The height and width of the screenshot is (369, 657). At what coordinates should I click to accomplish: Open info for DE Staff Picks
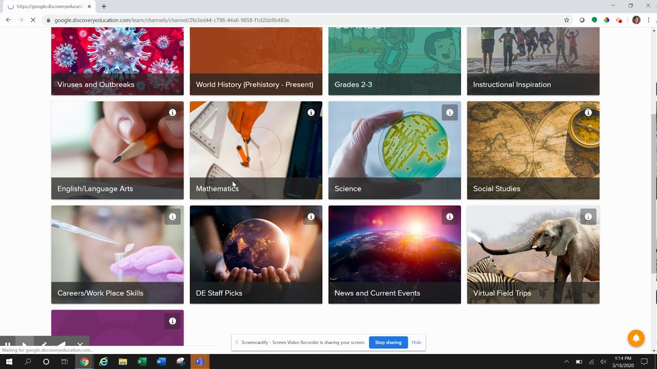[x=311, y=217]
